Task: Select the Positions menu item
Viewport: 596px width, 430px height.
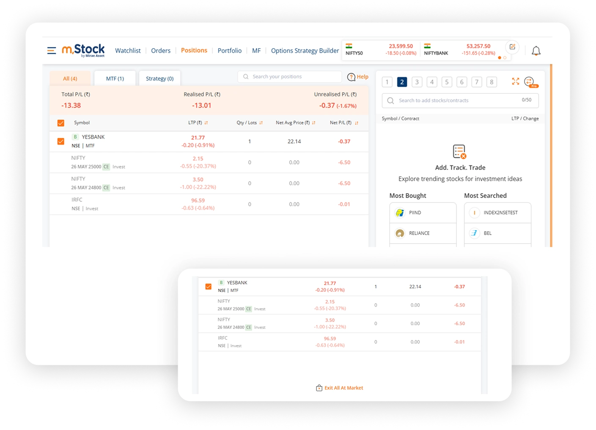Action: coord(194,50)
